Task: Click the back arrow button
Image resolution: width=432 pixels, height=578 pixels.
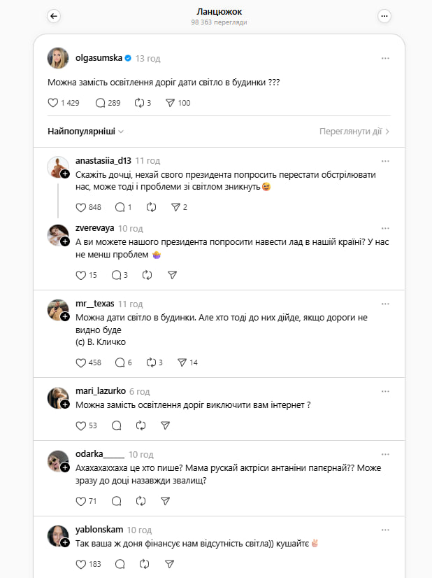Action: click(55, 16)
